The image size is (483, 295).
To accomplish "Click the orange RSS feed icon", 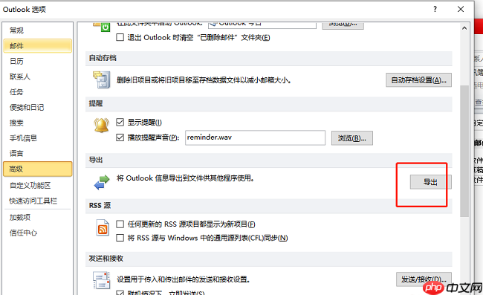I will 103,227.
